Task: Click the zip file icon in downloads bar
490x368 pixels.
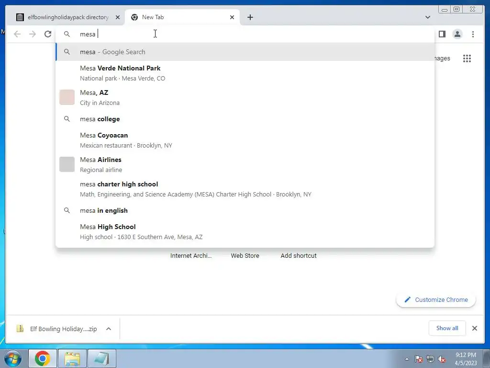Action: click(x=20, y=329)
